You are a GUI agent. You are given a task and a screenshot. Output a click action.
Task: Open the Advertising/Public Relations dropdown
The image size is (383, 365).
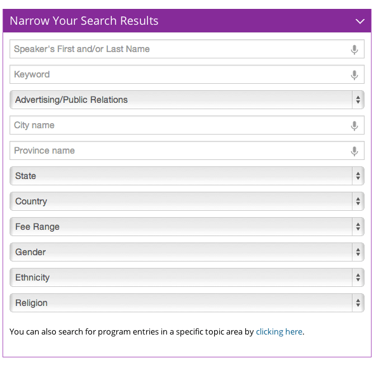(187, 100)
